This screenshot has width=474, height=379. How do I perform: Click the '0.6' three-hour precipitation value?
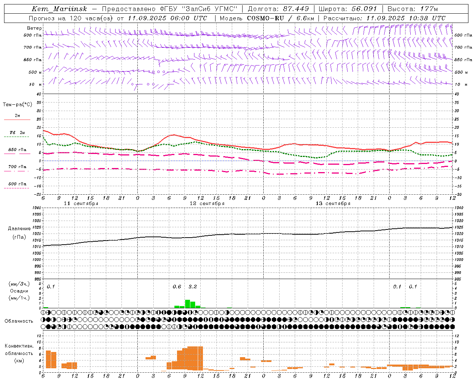(x=177, y=287)
